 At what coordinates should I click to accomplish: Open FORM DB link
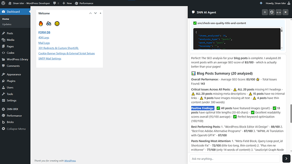tap(44, 33)
